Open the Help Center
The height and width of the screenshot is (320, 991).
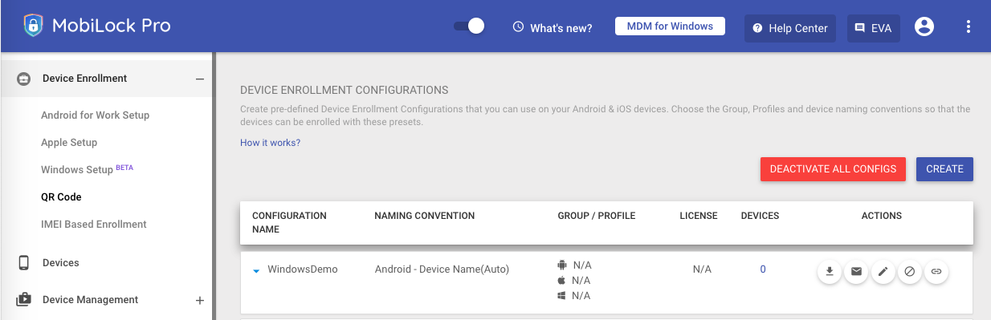pyautogui.click(x=791, y=28)
